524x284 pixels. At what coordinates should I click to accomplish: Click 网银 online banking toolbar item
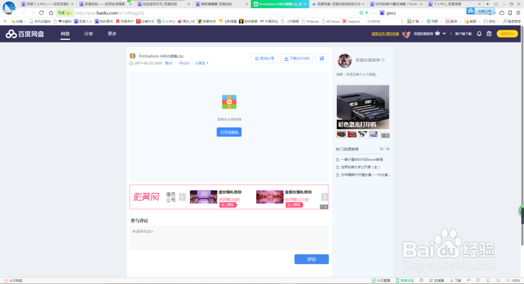point(433,21)
